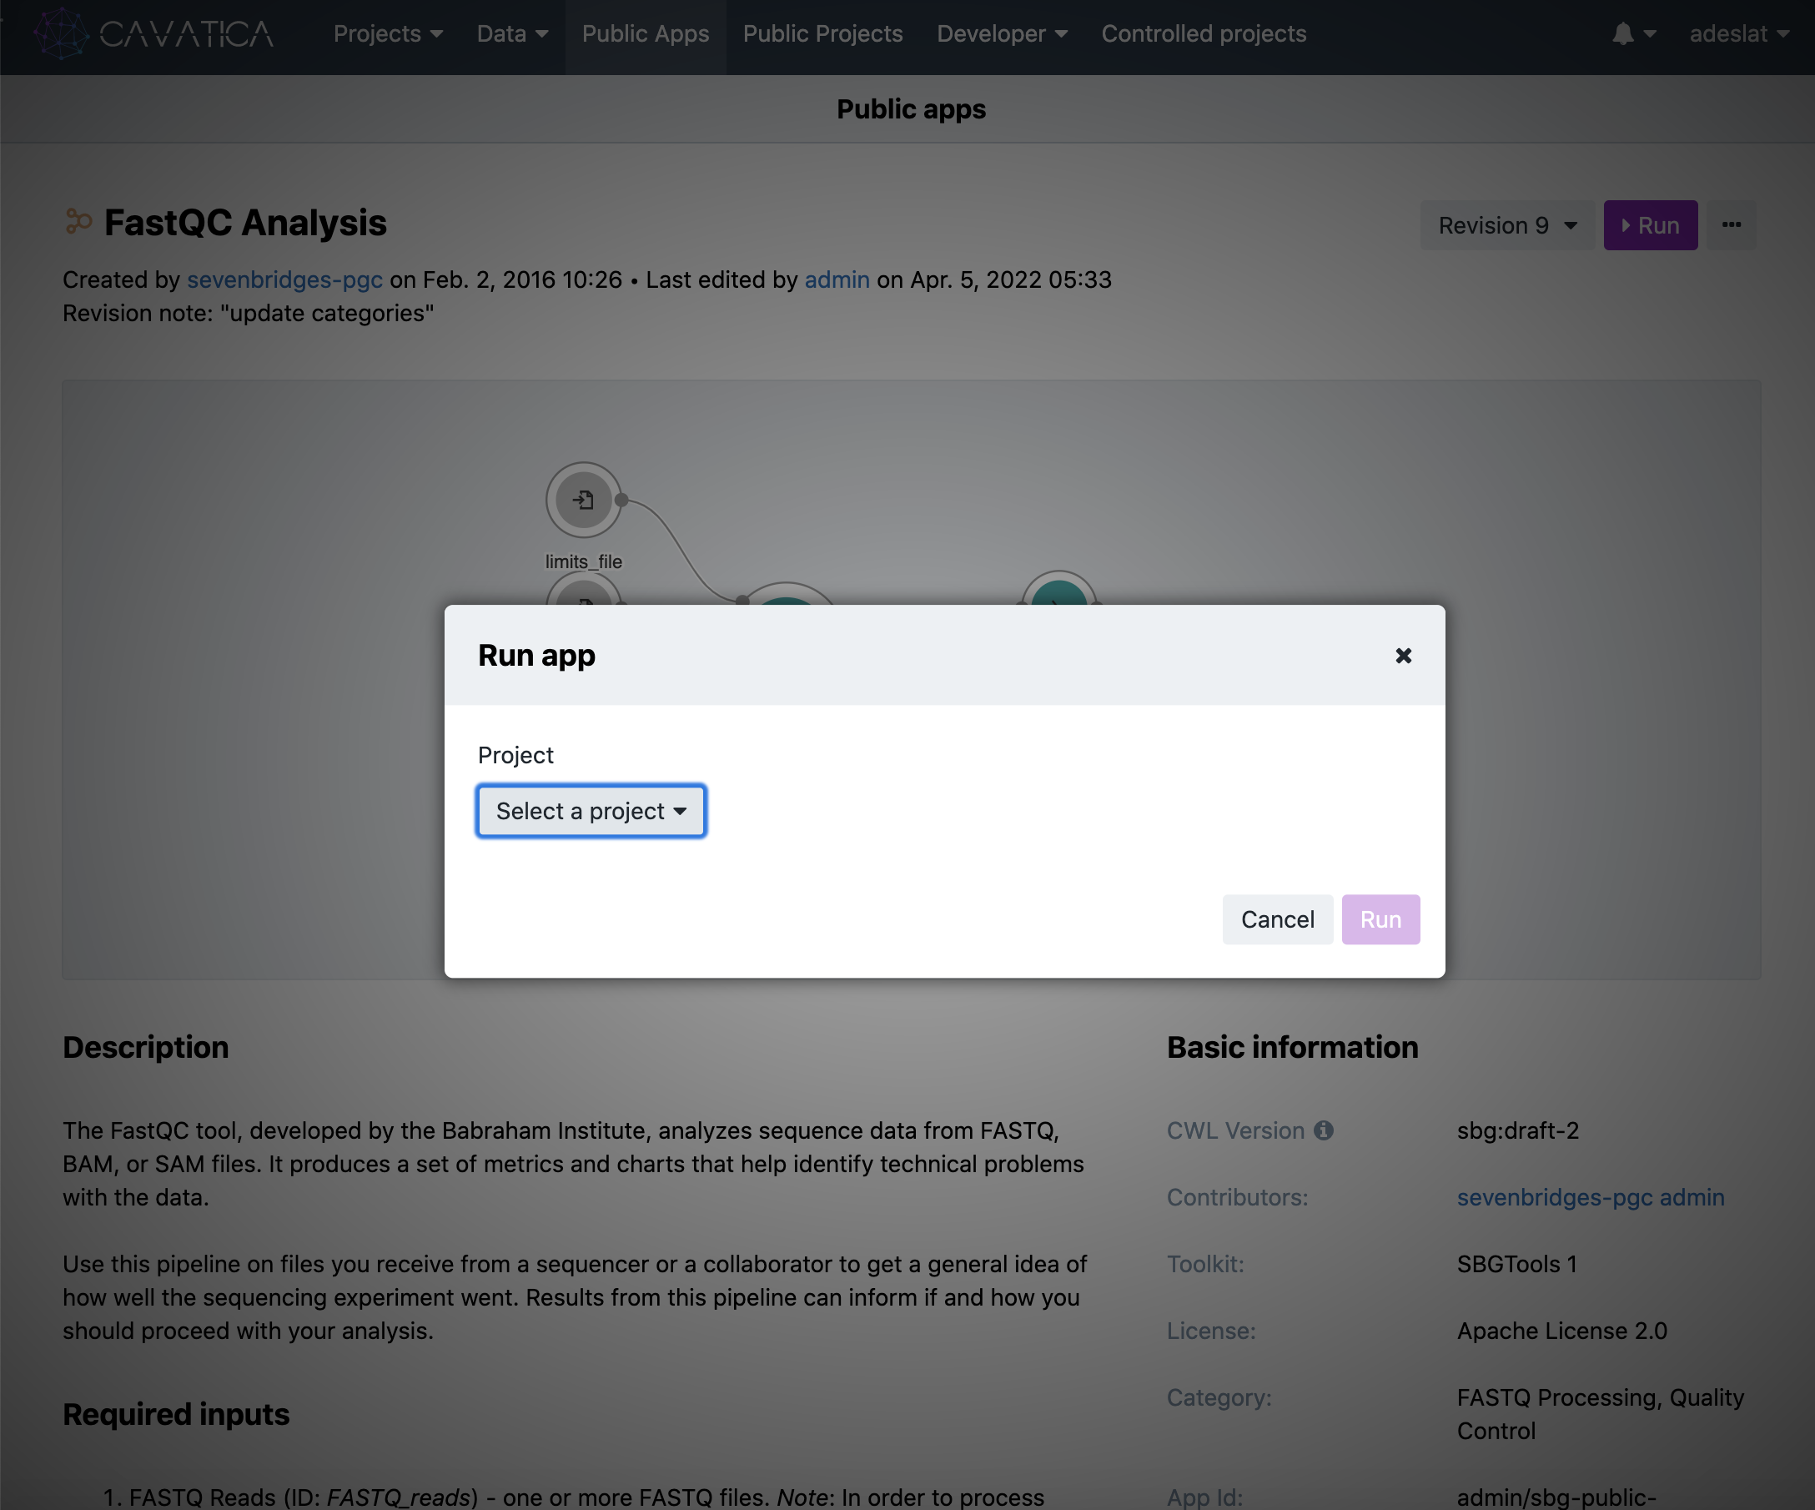Expand the Select a project dropdown
The height and width of the screenshot is (1510, 1815).
point(591,811)
